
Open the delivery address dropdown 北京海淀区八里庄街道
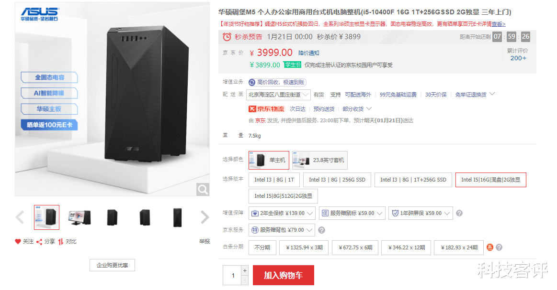[278, 94]
